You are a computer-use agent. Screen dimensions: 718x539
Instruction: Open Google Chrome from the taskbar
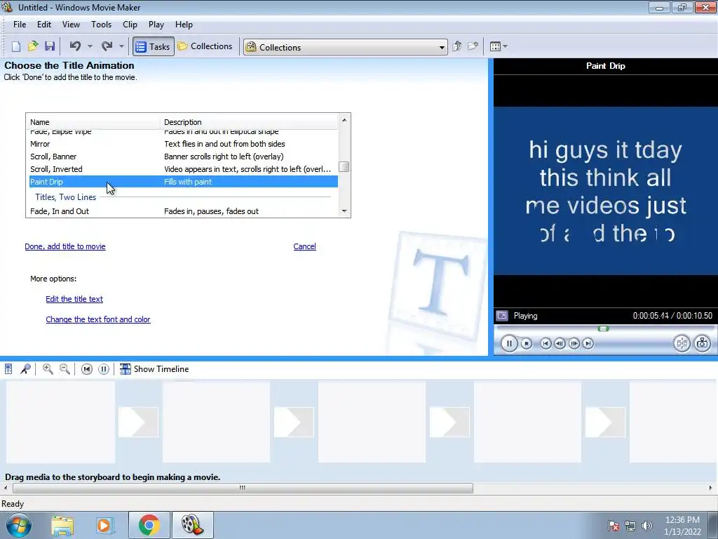(x=149, y=525)
